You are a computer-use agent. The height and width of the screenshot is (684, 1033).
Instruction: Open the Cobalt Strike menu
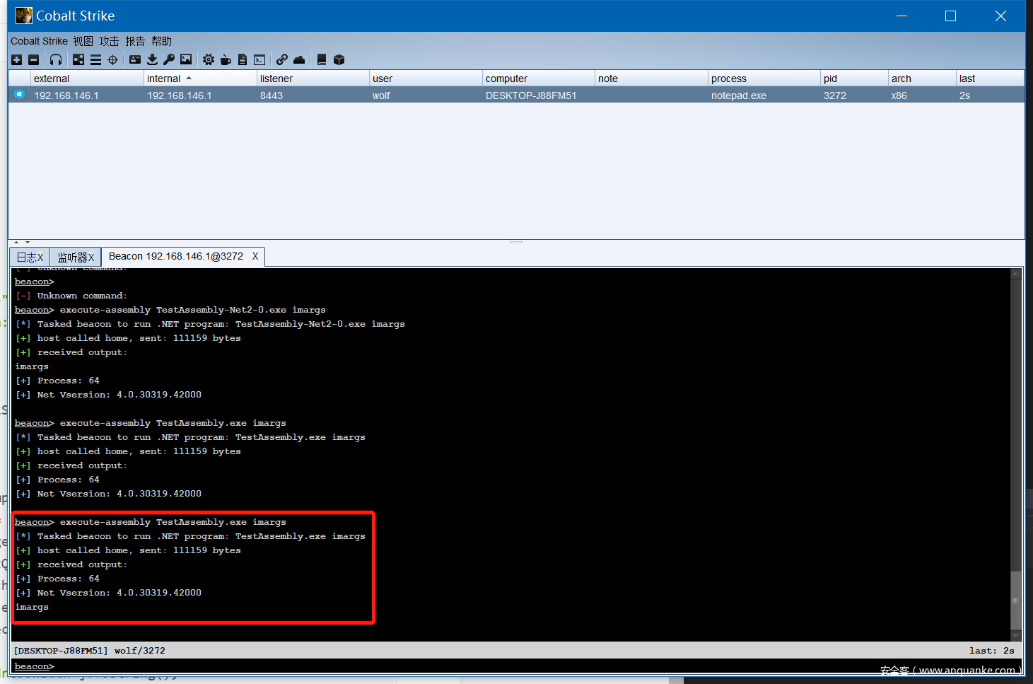pos(39,41)
